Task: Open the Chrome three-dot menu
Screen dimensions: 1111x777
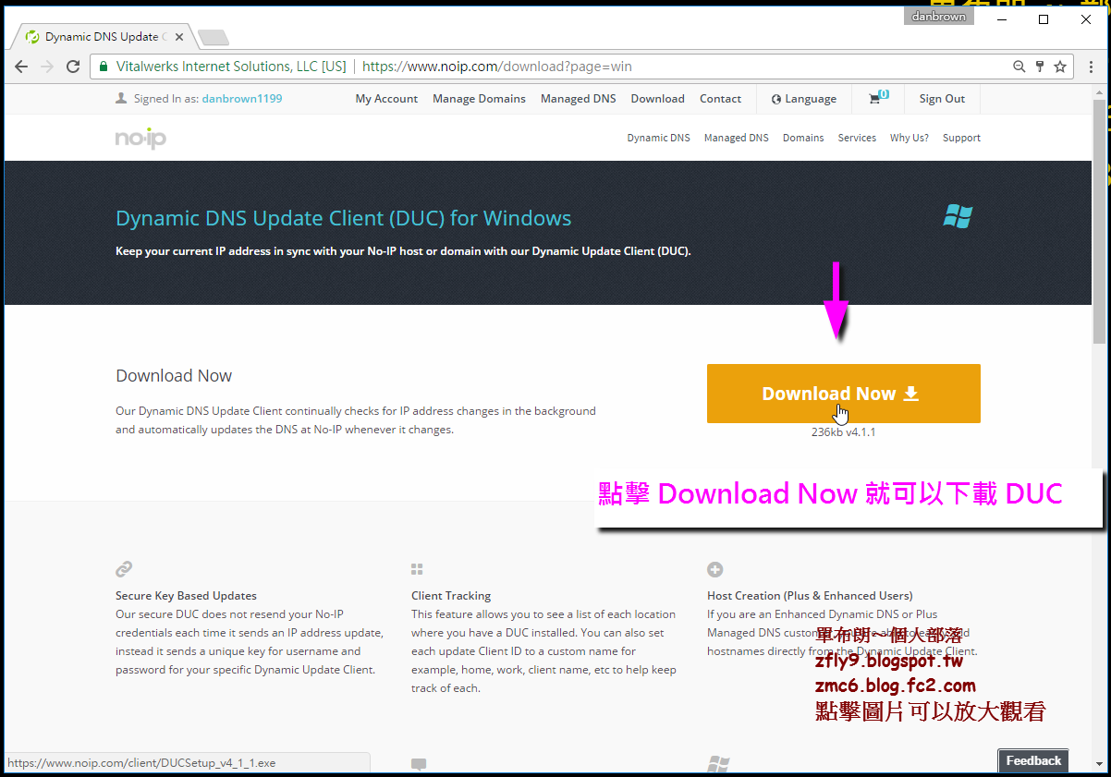Action: click(1089, 67)
